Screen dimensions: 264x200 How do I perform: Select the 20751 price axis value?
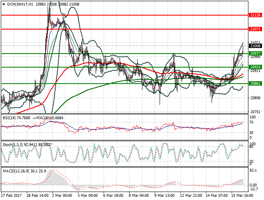tap(255, 112)
